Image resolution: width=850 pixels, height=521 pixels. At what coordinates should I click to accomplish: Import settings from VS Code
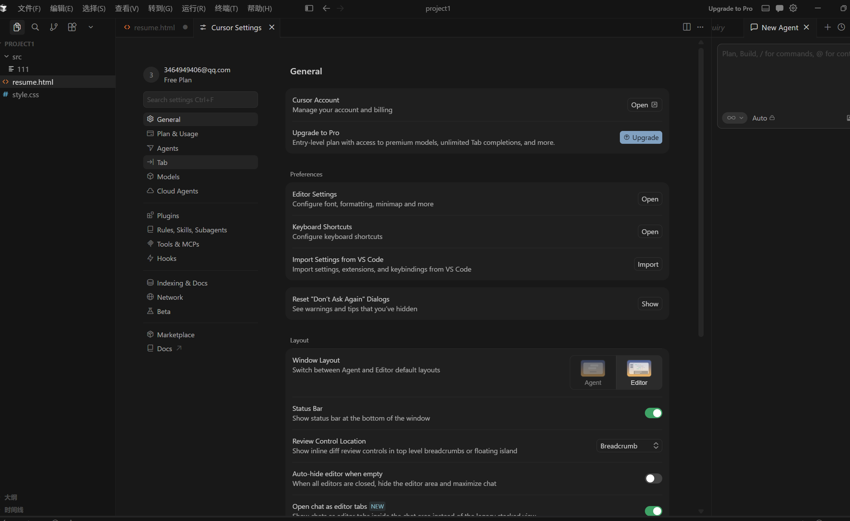648,264
